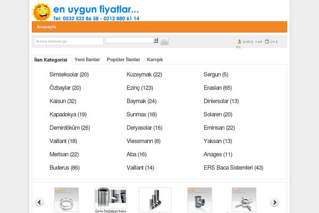Open the Solaren (20) category
This screenshot has height=213, width=319.
(218, 114)
